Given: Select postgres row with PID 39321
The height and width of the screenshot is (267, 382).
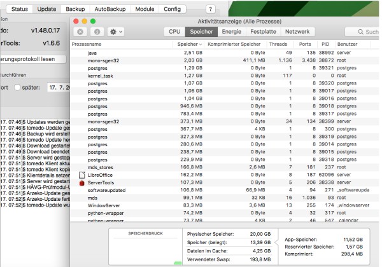Looking at the screenshot, I should 225,68.
